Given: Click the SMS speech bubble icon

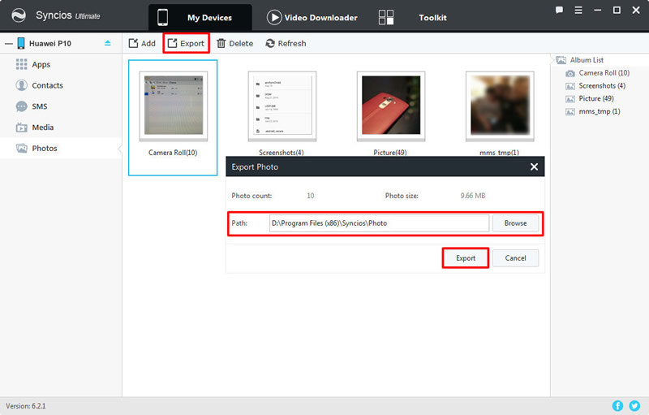Looking at the screenshot, I should [22, 106].
